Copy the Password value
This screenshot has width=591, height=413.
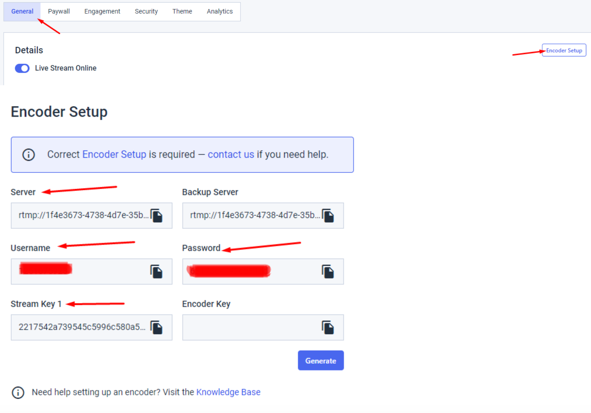[328, 271]
